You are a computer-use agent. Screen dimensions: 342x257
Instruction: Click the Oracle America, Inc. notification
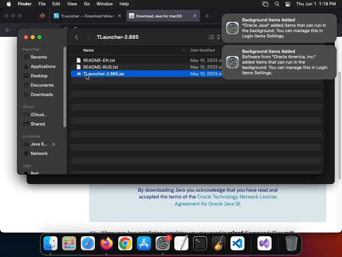[279, 62]
